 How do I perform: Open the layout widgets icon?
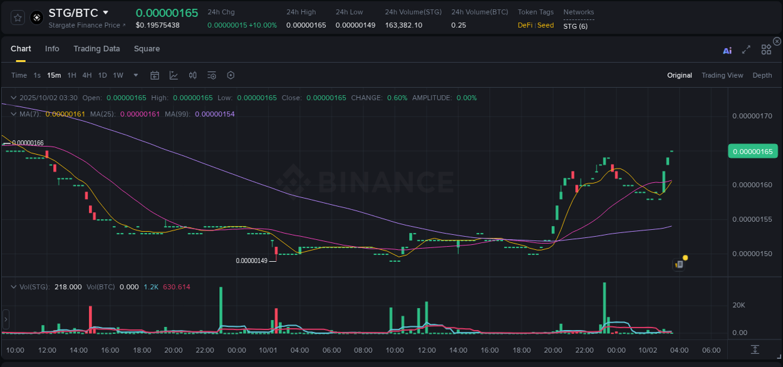(x=765, y=49)
